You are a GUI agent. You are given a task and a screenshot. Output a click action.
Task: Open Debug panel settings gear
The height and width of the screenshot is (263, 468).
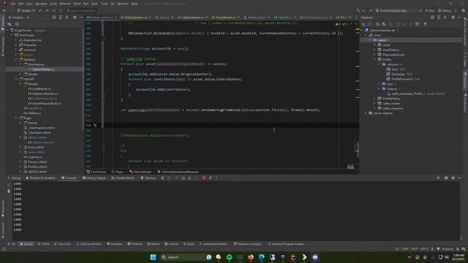(x=453, y=178)
